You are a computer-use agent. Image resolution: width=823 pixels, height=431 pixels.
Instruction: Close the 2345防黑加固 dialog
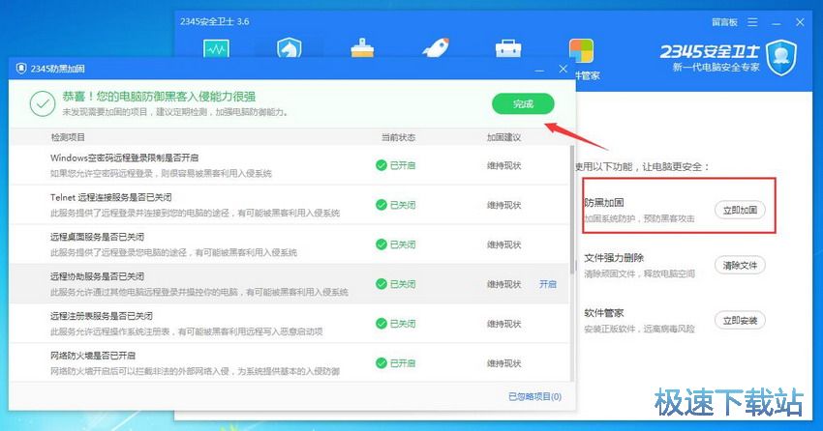pos(564,69)
